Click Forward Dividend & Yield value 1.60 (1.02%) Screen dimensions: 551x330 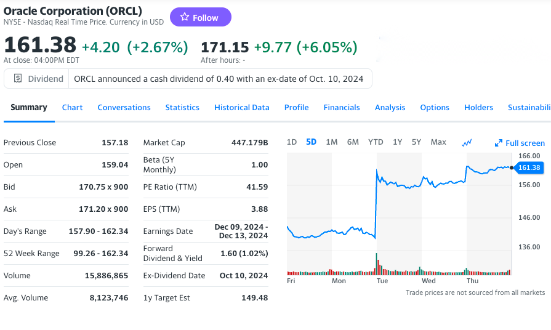coord(244,254)
